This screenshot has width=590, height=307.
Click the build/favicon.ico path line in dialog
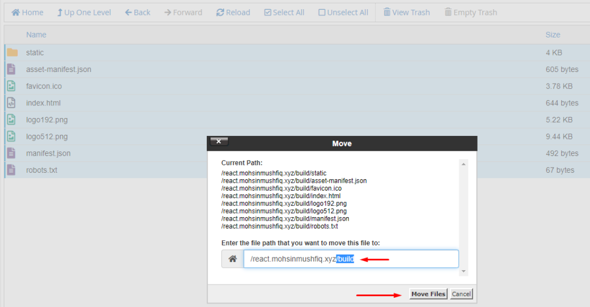click(x=281, y=188)
